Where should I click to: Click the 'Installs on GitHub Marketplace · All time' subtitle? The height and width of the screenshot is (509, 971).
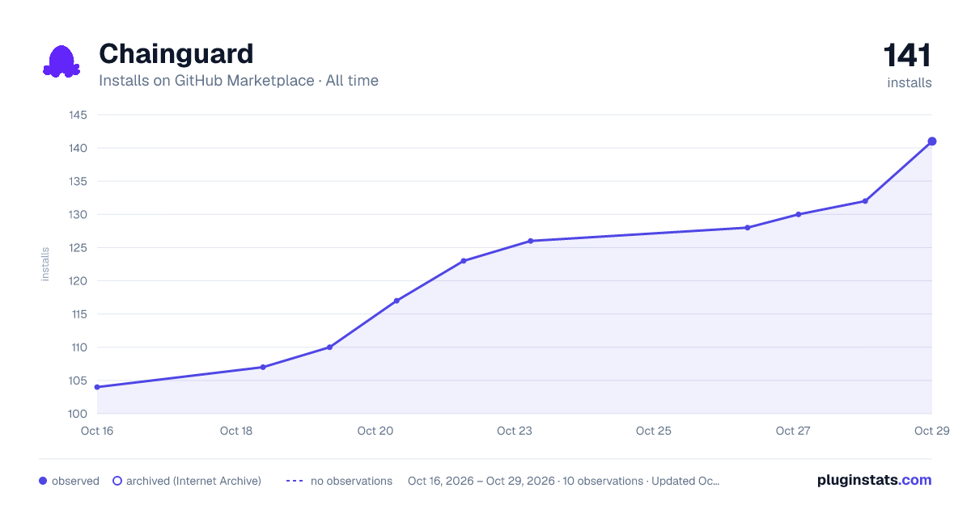239,81
